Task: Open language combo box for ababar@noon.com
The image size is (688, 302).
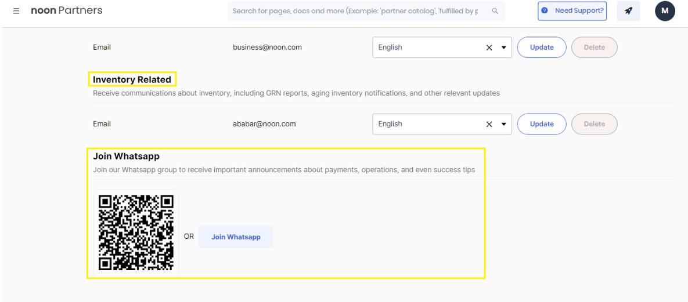Action: coord(442,124)
